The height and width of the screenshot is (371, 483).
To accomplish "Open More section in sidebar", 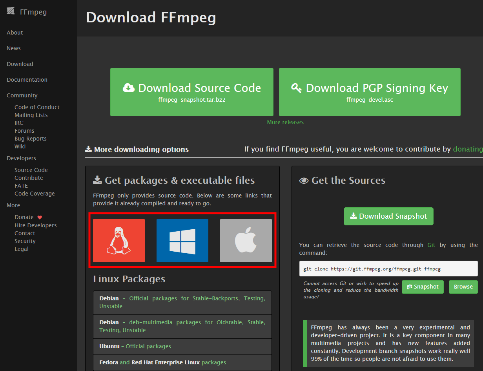I will tap(13, 205).
